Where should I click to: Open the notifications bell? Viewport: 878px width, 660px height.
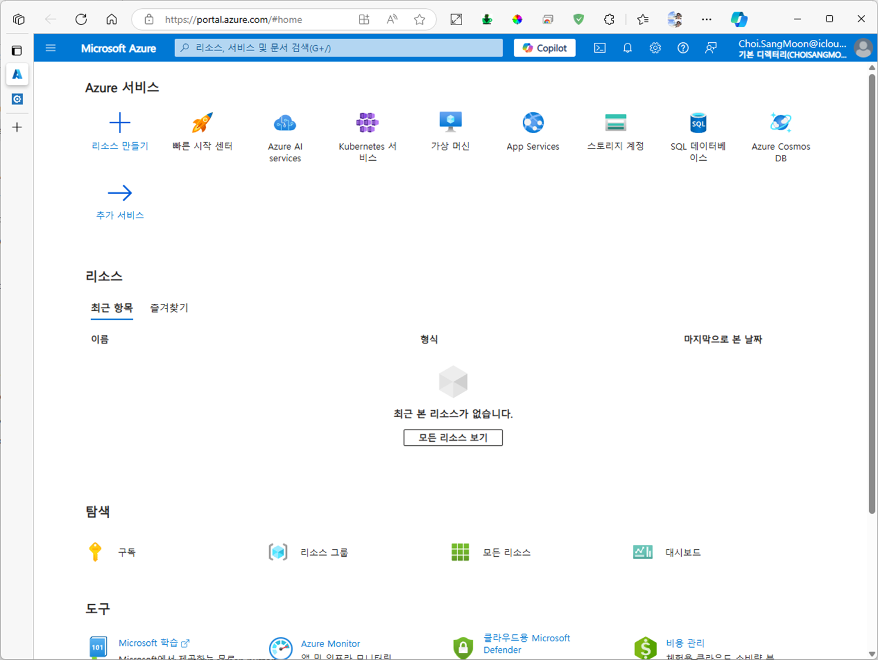627,48
